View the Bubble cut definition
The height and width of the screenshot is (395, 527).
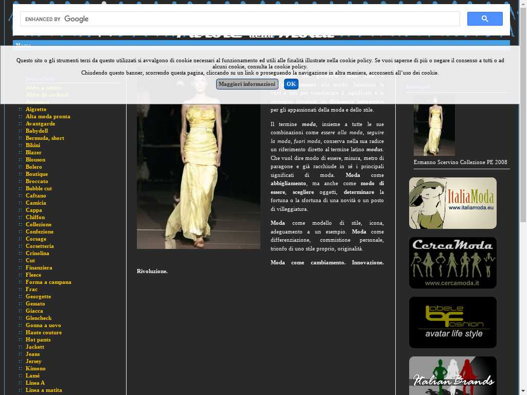coord(39,188)
